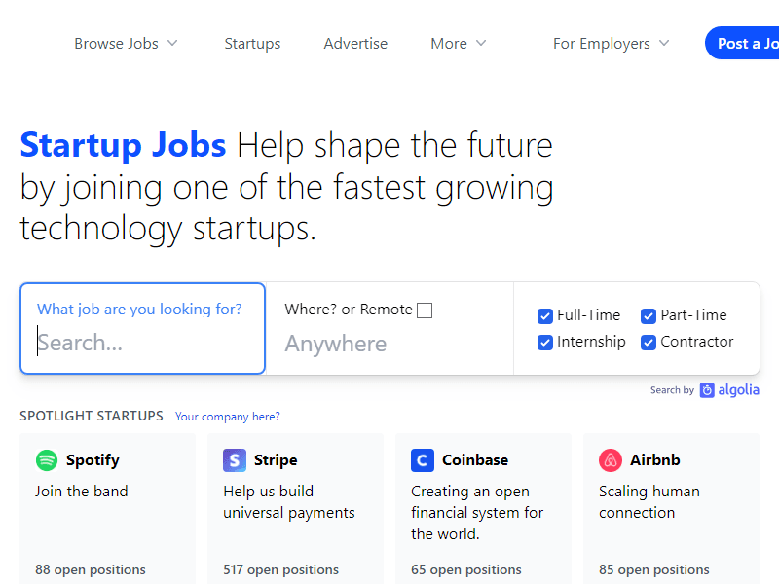Focus the job search input field
Image resolution: width=779 pixels, height=584 pixels.
point(142,344)
